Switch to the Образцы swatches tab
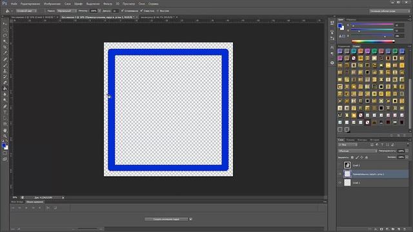This screenshot has width=413, height=232. 351,19
